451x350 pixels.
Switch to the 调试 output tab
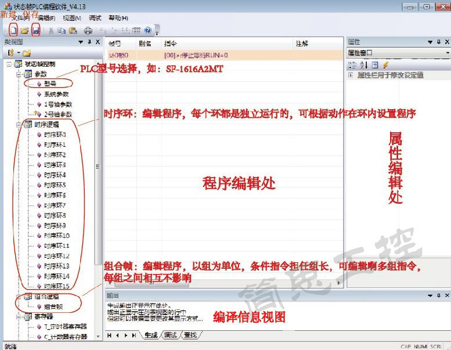170,335
